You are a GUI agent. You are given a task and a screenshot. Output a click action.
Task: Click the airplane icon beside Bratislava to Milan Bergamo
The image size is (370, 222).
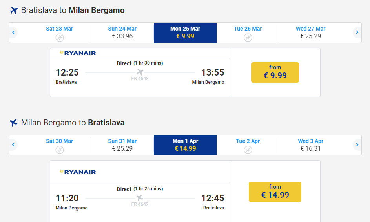coord(14,11)
